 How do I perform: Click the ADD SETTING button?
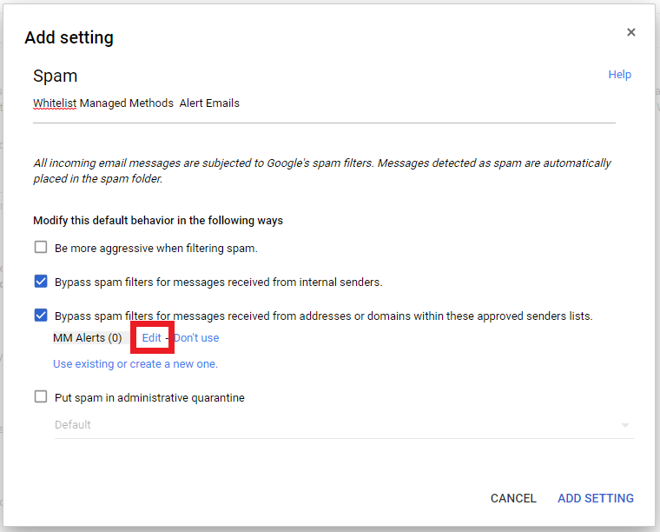click(x=596, y=498)
